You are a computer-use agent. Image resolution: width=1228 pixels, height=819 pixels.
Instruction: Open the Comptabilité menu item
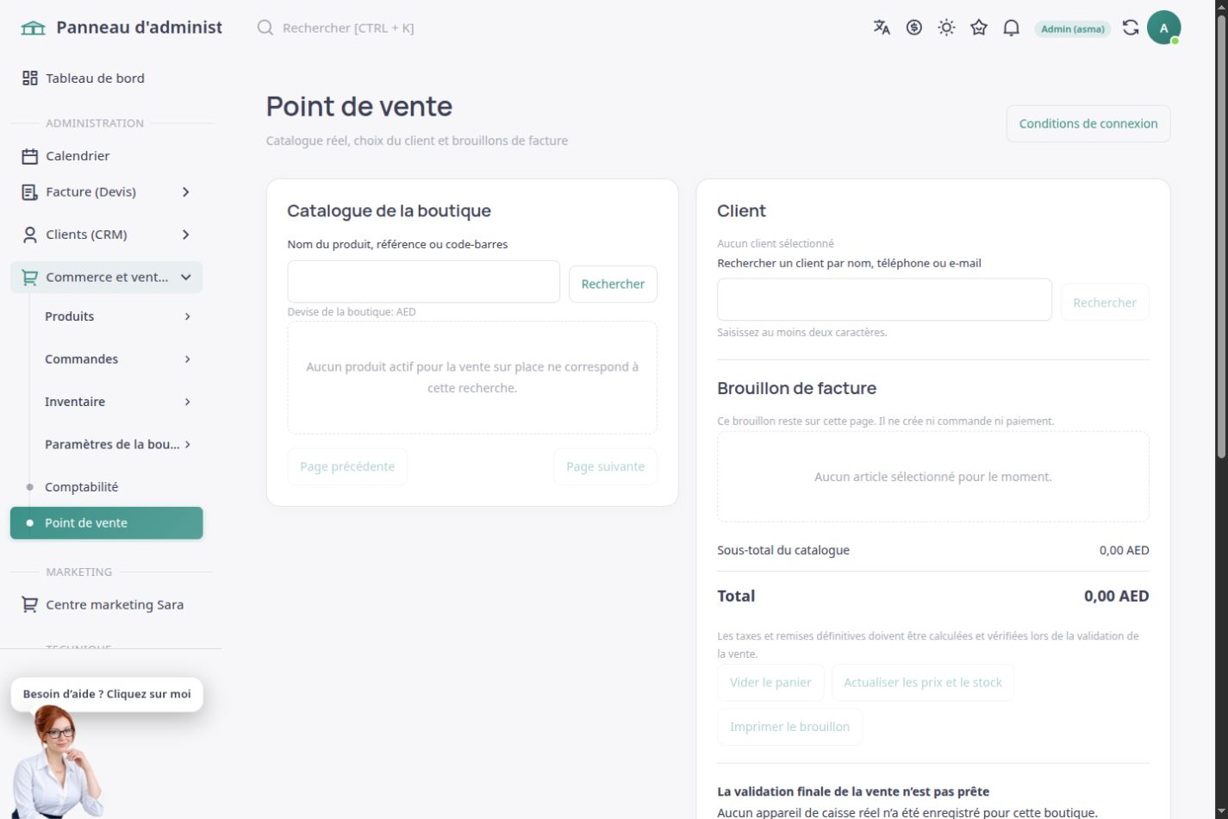(x=107, y=487)
